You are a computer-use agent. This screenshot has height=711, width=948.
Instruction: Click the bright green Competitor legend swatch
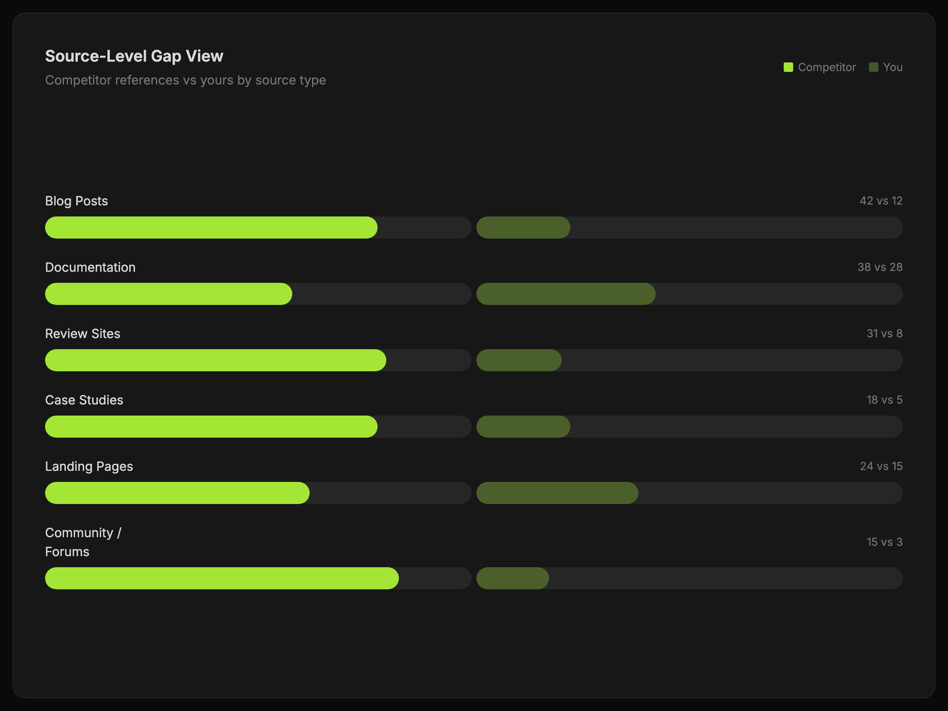pos(788,67)
